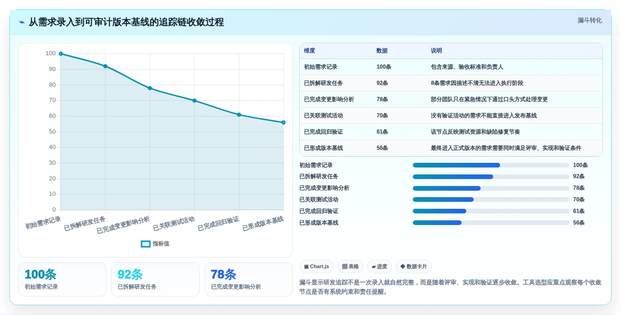Click the 说明 table column header

coord(515,51)
